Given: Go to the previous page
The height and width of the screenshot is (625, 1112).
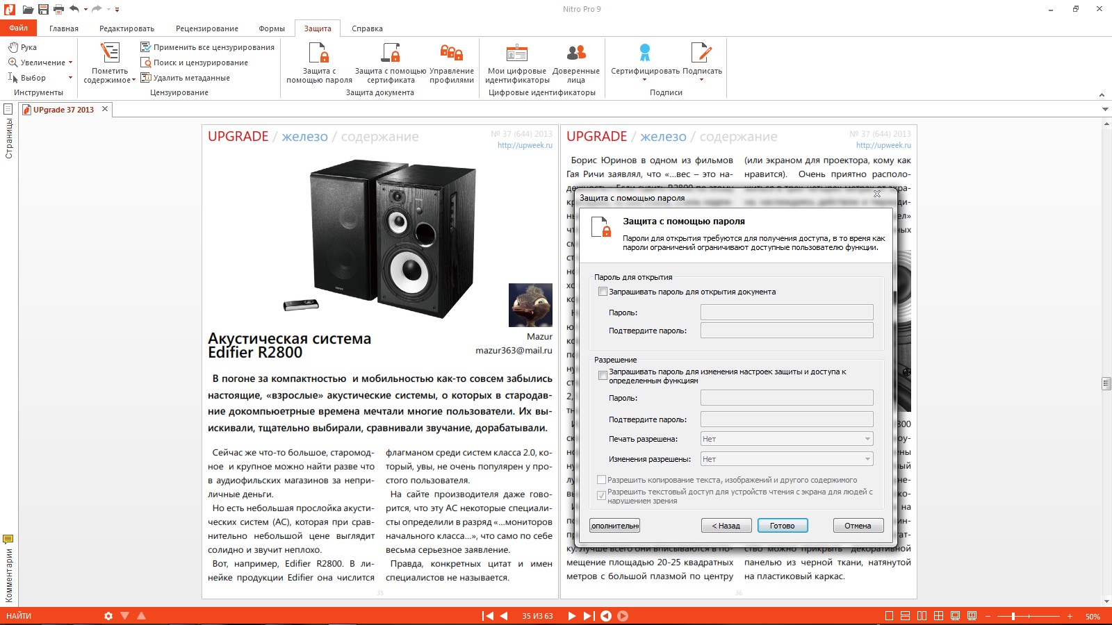Looking at the screenshot, I should (x=504, y=616).
